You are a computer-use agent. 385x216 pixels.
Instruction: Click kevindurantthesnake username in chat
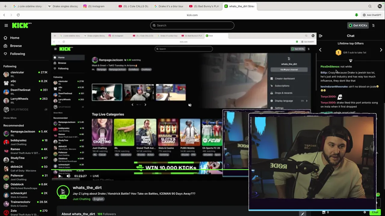click(x=334, y=87)
